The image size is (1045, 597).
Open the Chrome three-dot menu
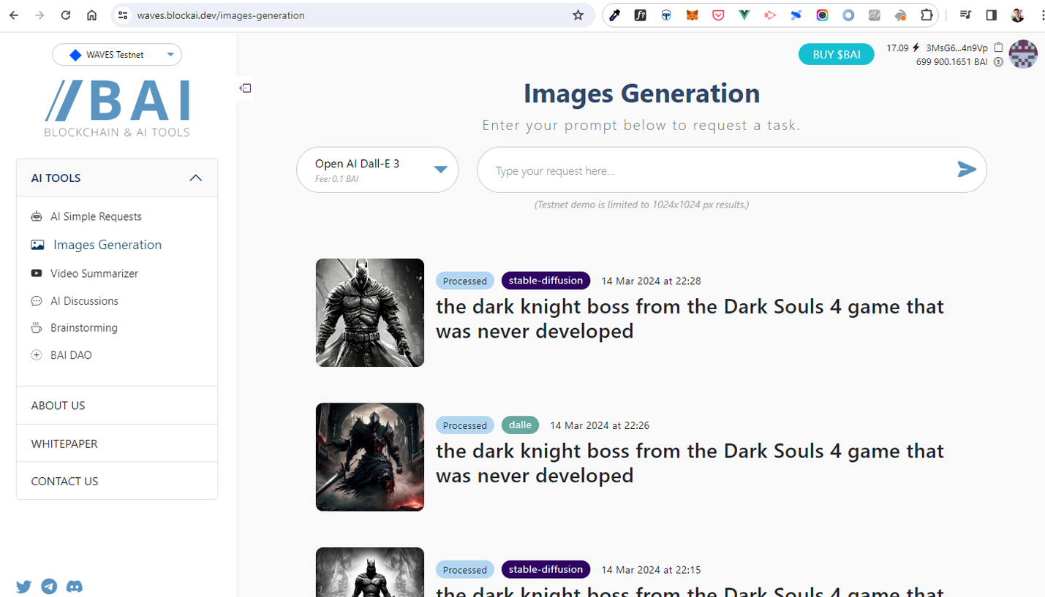1042,15
